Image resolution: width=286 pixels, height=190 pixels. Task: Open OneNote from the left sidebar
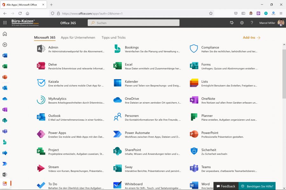point(5,110)
